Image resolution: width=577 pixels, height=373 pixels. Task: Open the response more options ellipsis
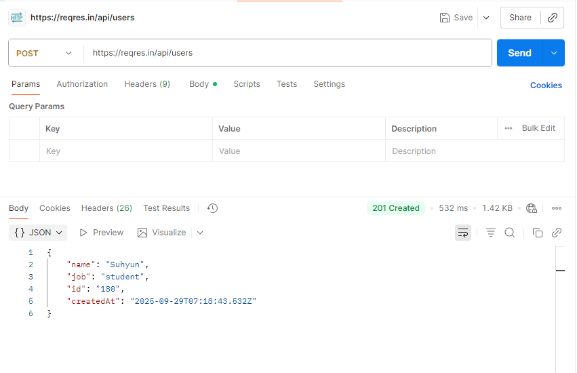pyautogui.click(x=557, y=208)
